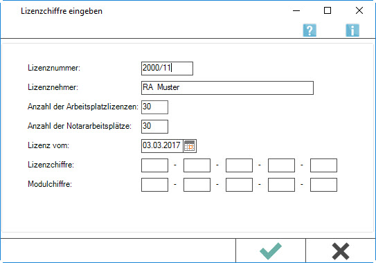Click the Lizenz vom: label
This screenshot has width=376, height=263.
pyautogui.click(x=48, y=145)
